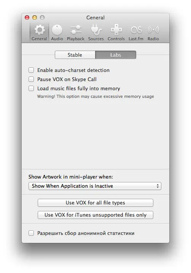Click Use VOX for all file types
The height and width of the screenshot is (273, 191).
[x=95, y=203]
